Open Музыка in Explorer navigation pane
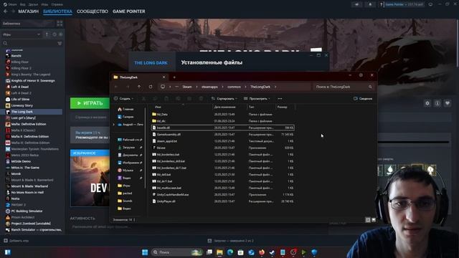 tap(126, 171)
